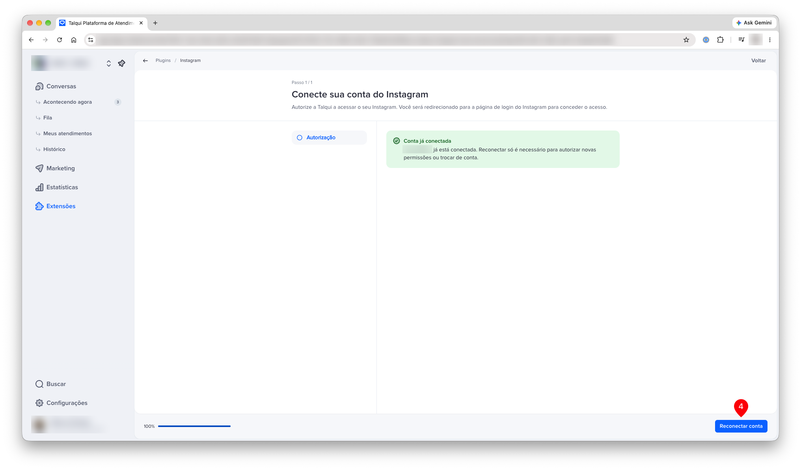Click the Reconectar conta button
Image resolution: width=801 pixels, height=470 pixels.
(741, 426)
